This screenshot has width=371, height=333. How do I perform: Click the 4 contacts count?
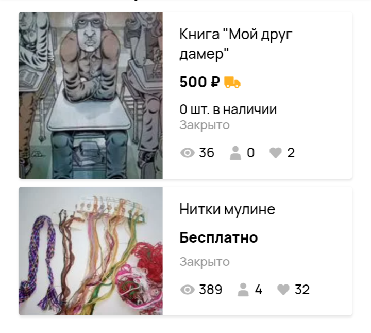(x=258, y=290)
